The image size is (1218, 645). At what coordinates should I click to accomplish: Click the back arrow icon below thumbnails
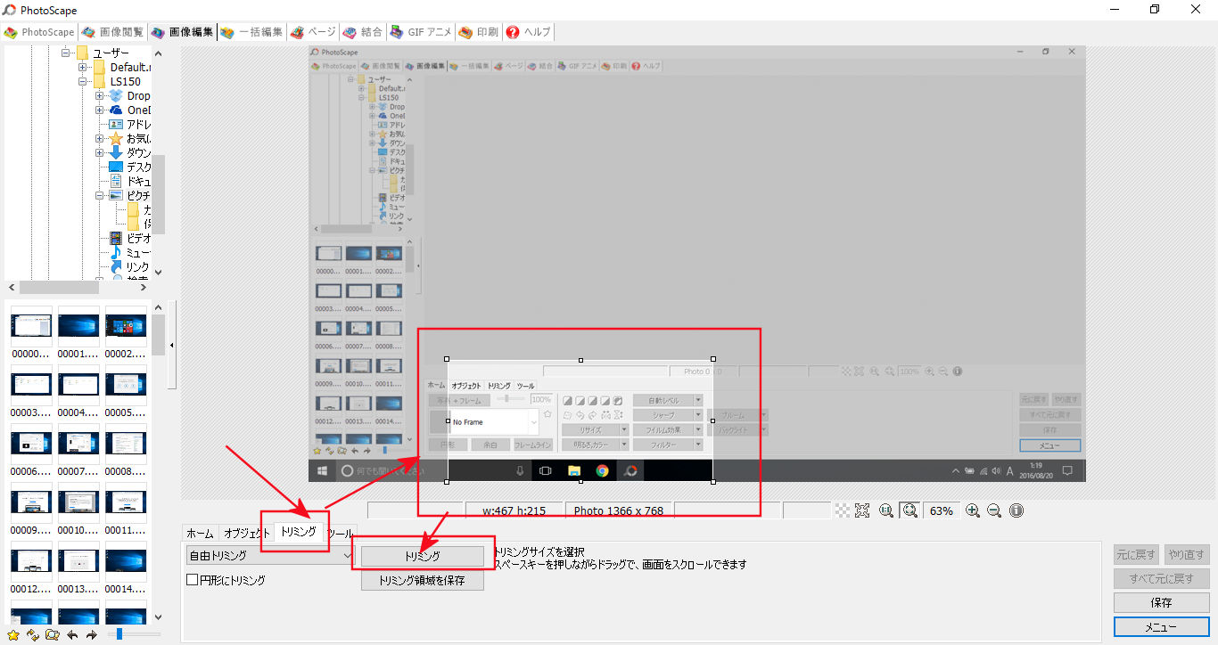pos(72,635)
